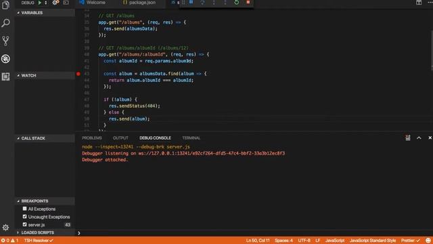Grab the debug toolbar drag handle

[183, 2]
